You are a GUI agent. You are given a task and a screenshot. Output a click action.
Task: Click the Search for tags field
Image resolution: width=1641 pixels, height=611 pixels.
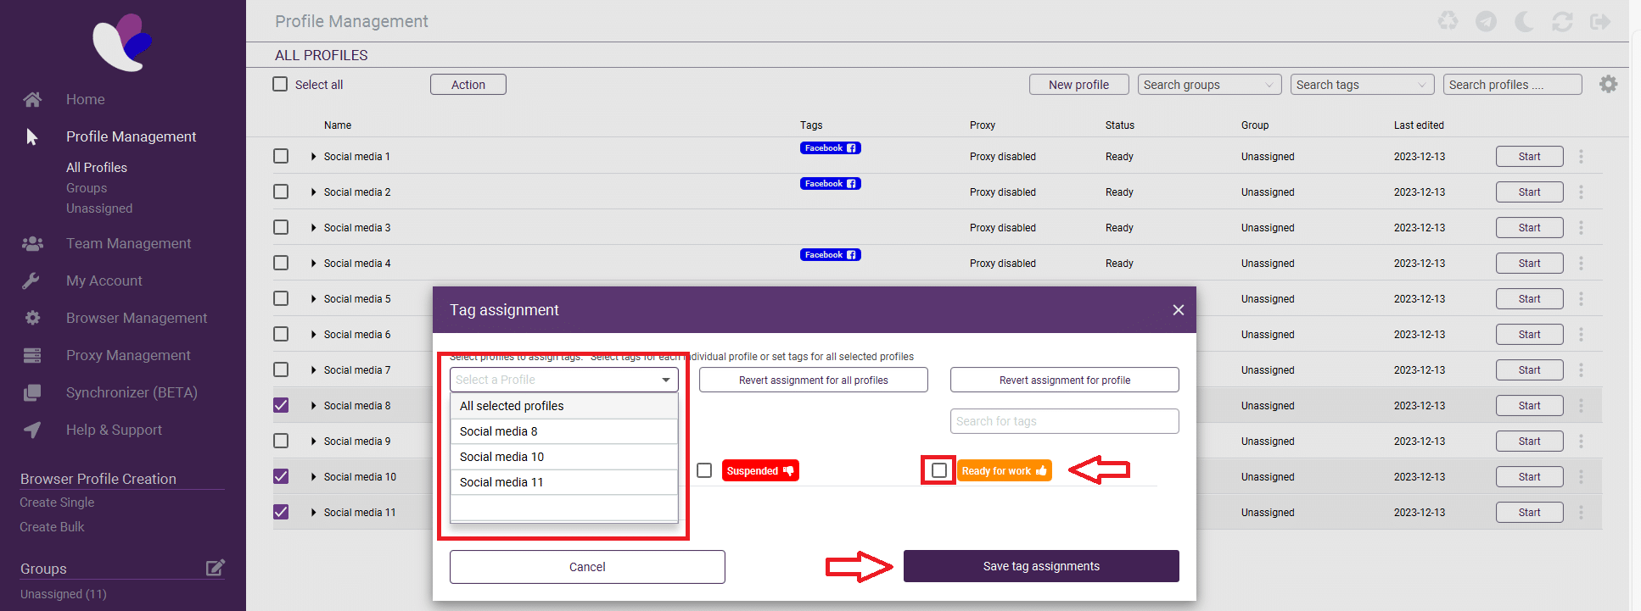pyautogui.click(x=1064, y=421)
